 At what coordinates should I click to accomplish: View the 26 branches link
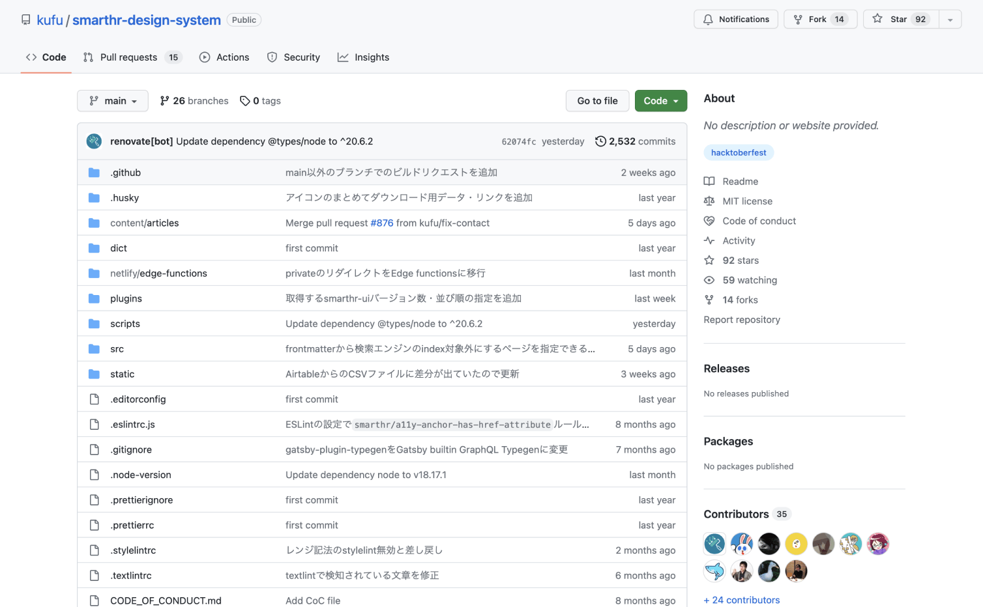(x=194, y=101)
